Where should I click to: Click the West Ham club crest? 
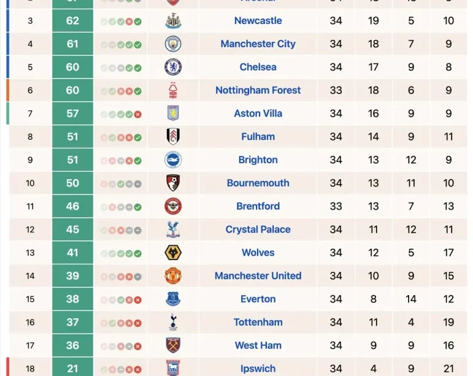[x=173, y=345]
